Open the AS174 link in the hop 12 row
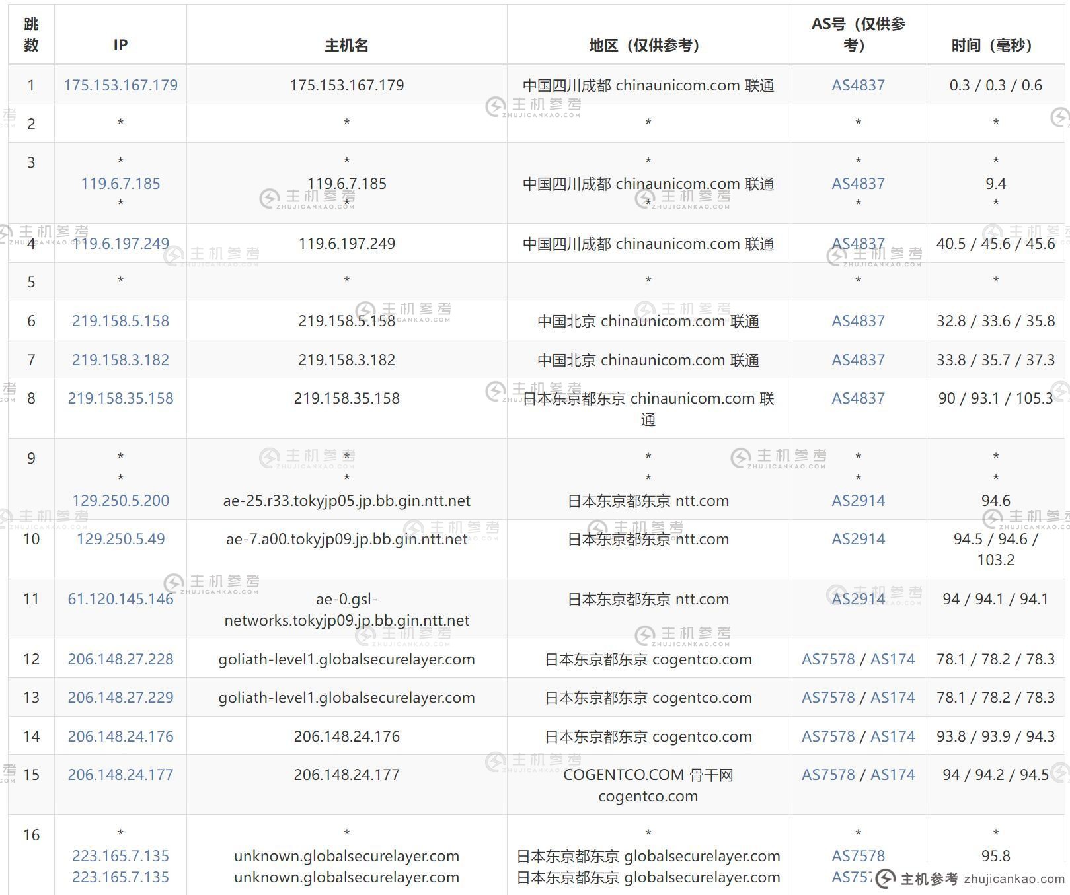 [893, 659]
